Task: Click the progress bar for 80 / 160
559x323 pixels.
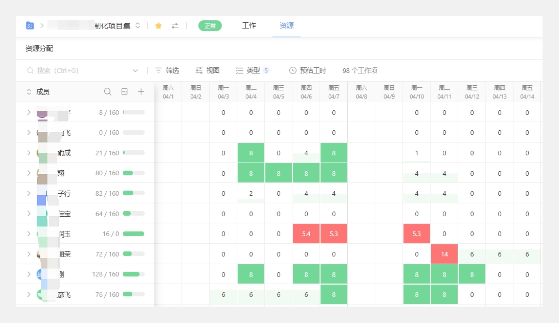Action: (x=133, y=173)
